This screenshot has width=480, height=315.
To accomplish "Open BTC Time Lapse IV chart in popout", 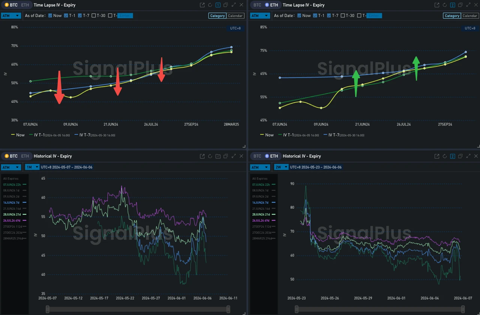I will click(x=202, y=5).
